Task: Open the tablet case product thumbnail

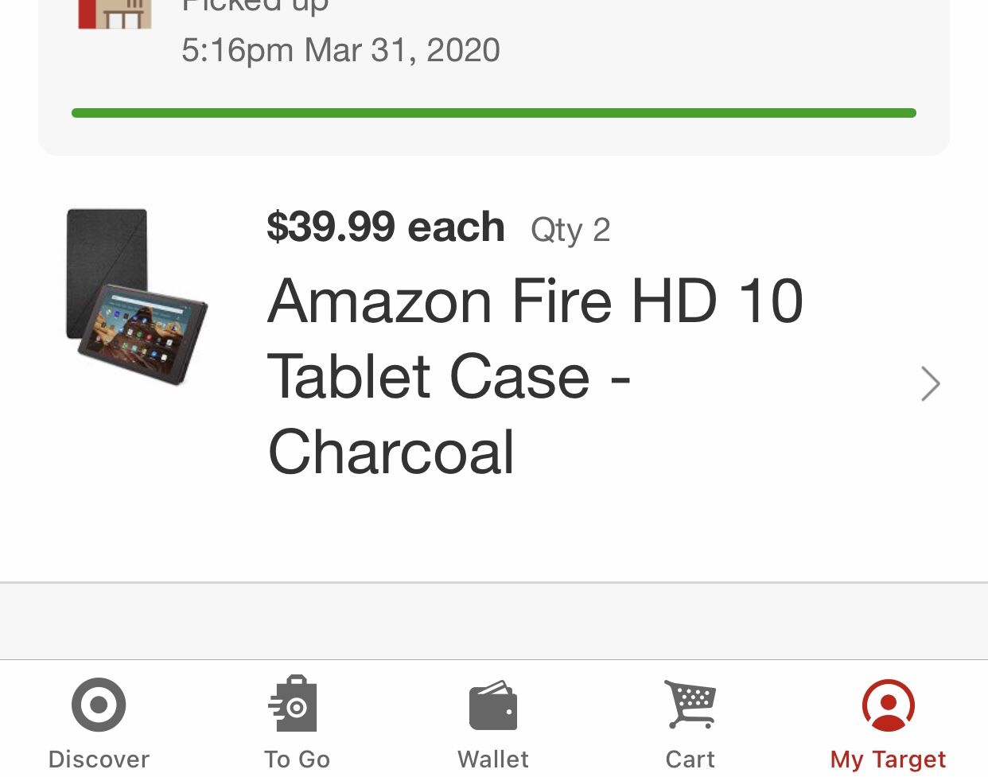Action: (x=136, y=297)
